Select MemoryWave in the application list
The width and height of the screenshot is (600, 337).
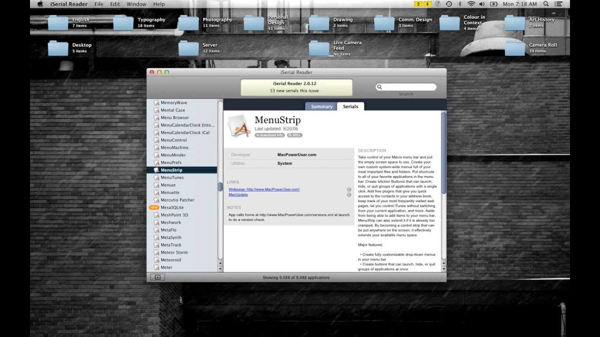[x=182, y=103]
